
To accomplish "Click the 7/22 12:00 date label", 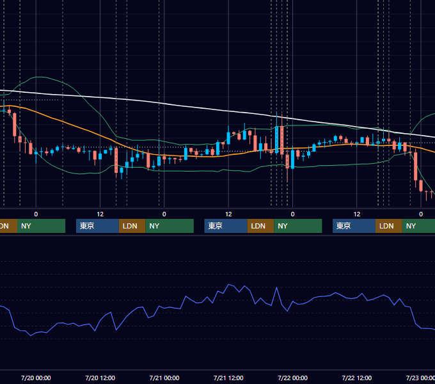I will pyautogui.click(x=357, y=378).
